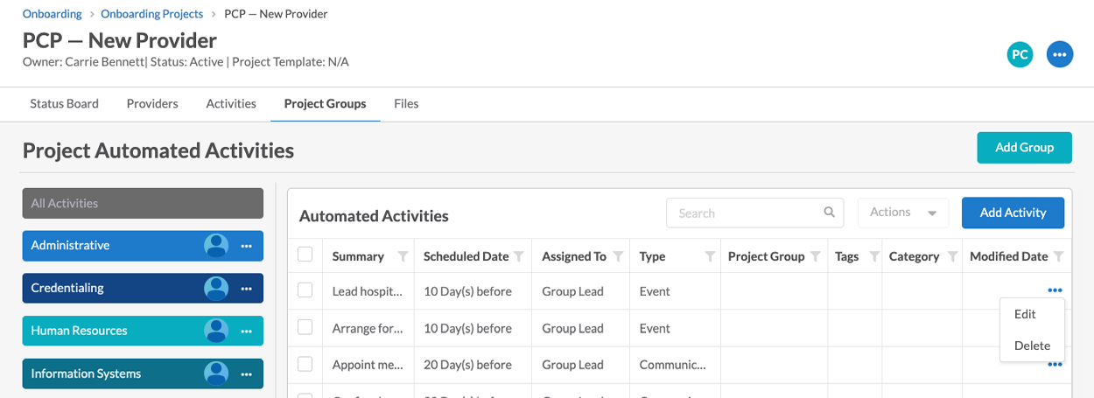Click the Lead hospit... summary cell

pyautogui.click(x=368, y=291)
